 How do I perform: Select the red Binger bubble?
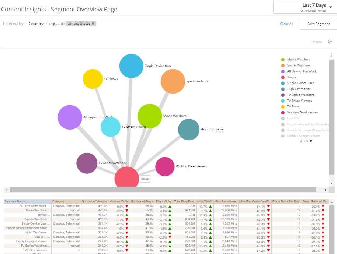point(126,177)
